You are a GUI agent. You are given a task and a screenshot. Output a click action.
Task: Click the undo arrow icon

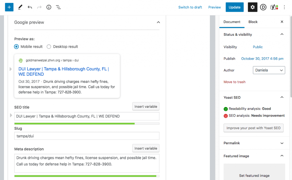click(x=30, y=7)
